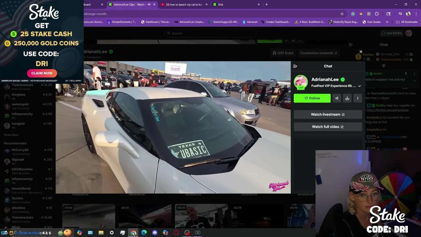Share the clip using share icon
Image resolution: width=421 pixels, height=237 pixels.
point(337,98)
